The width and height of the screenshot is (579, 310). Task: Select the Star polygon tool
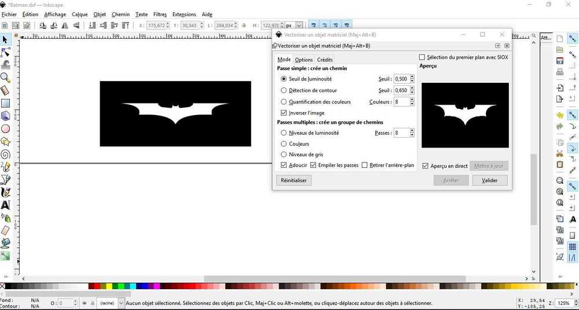5,141
